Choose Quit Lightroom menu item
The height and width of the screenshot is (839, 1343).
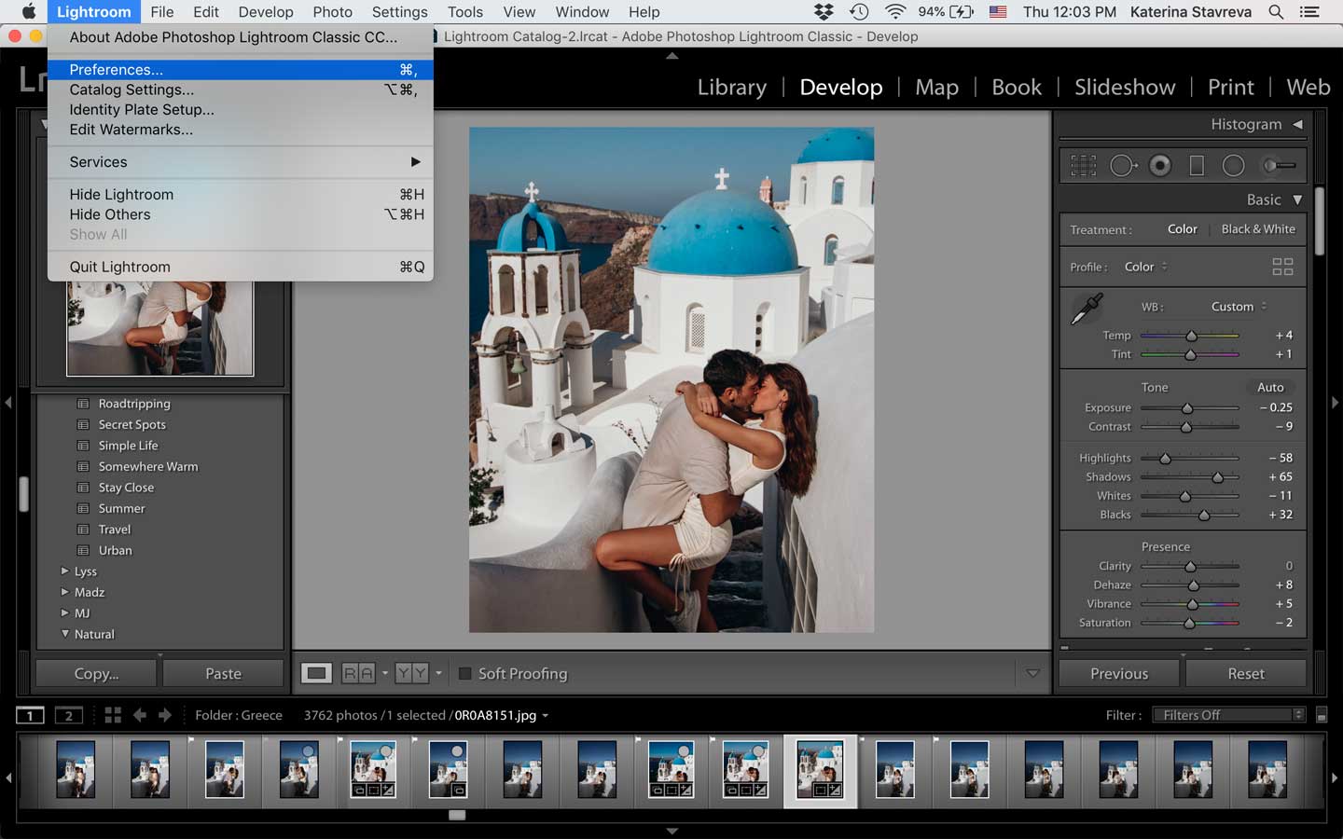241,267
